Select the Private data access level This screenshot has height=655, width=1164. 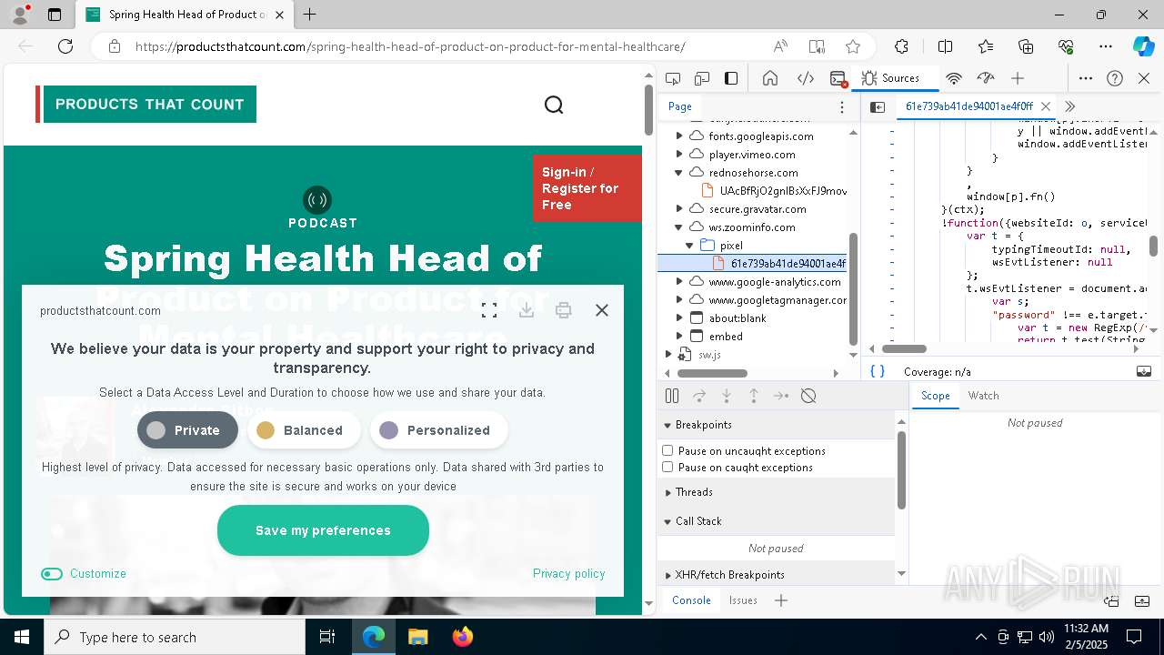point(187,430)
